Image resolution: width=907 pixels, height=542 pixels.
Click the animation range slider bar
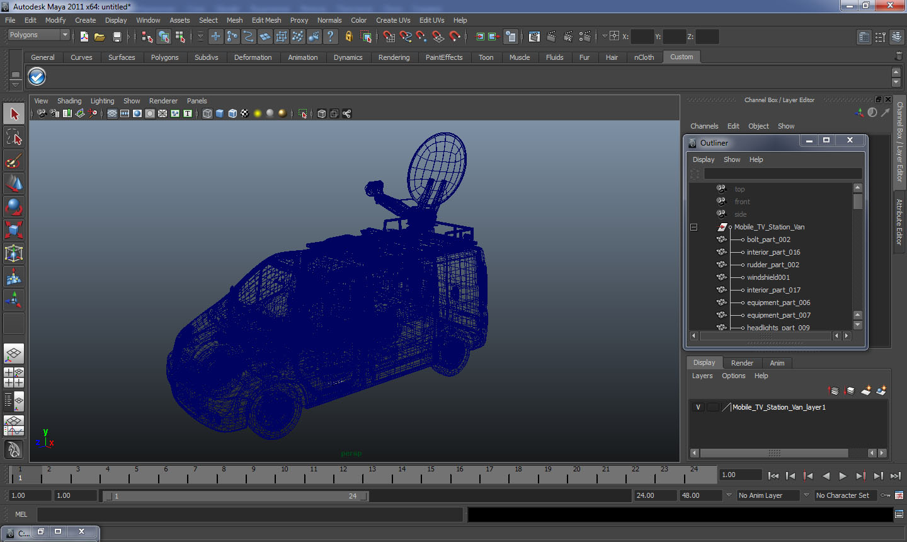(x=236, y=496)
